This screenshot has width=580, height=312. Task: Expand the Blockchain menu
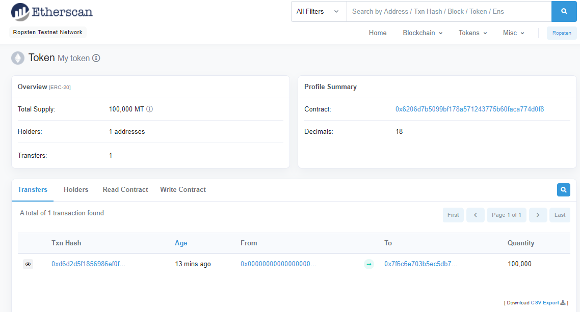click(x=423, y=33)
